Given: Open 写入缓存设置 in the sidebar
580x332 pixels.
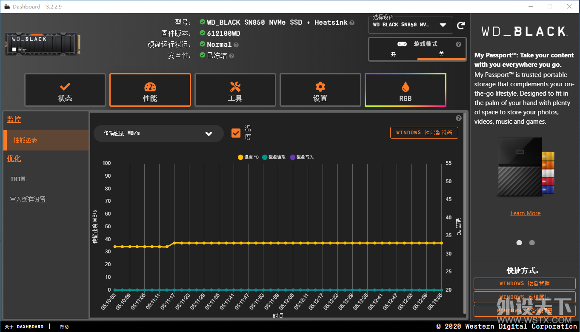Looking at the screenshot, I should (28, 199).
